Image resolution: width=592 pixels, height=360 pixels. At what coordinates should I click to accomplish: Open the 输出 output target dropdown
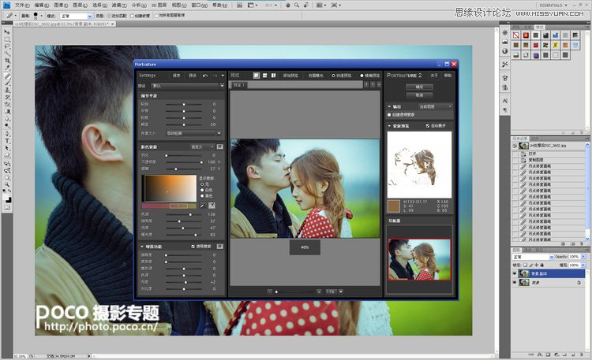(434, 106)
